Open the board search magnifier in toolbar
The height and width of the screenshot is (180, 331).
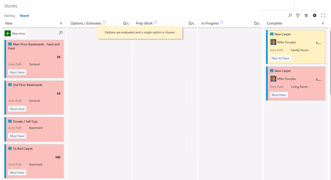(x=290, y=15)
